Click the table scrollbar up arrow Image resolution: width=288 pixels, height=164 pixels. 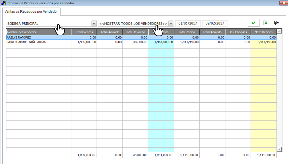279,31
